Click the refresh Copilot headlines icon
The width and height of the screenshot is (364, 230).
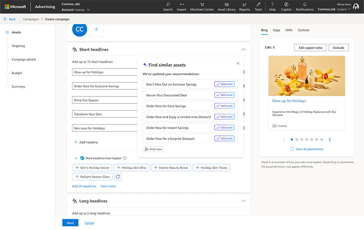pyautogui.click(x=118, y=177)
